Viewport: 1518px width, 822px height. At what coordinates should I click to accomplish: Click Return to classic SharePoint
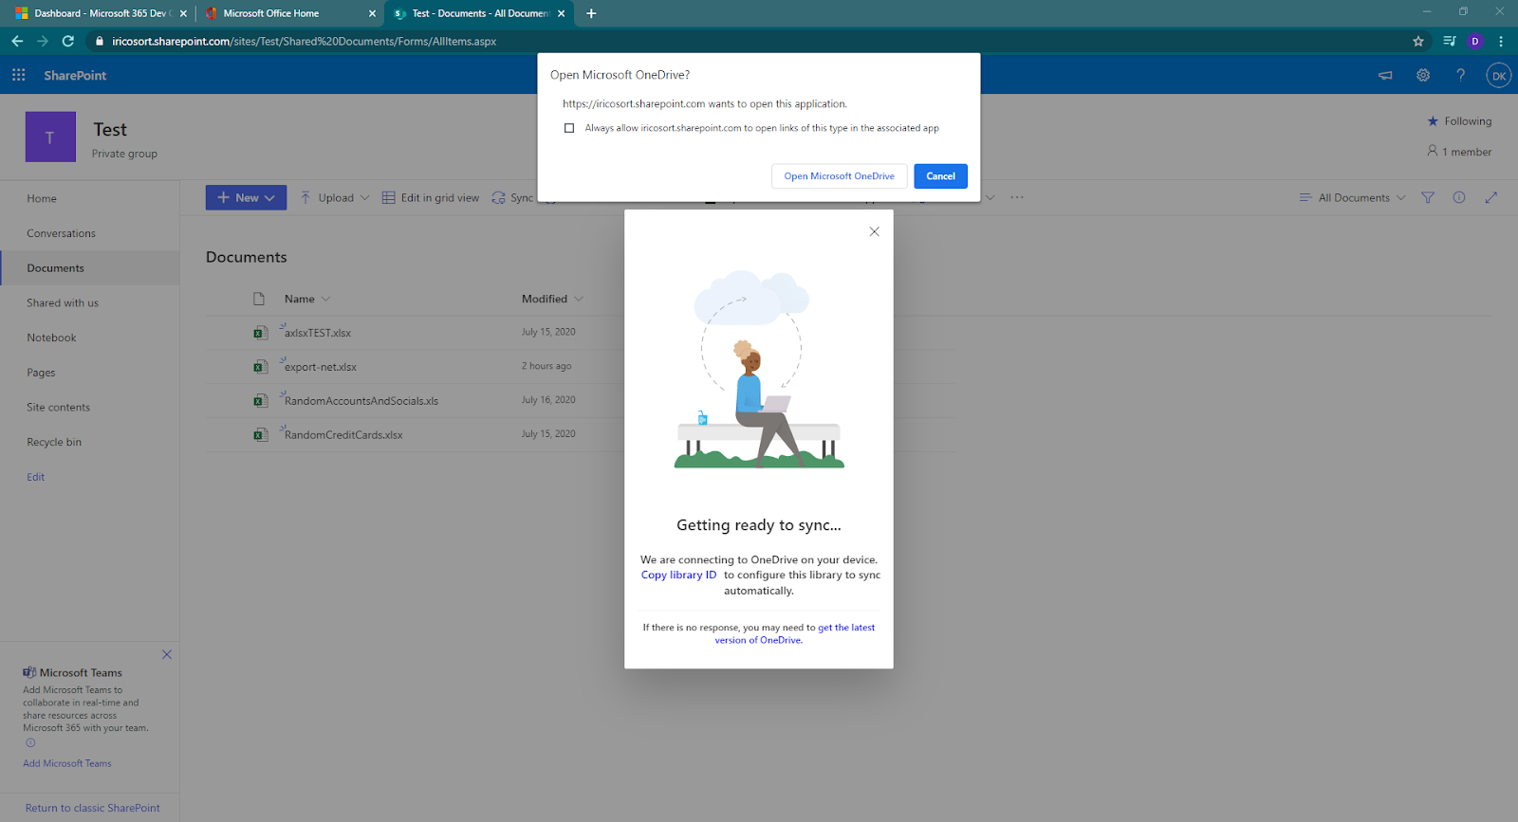click(x=93, y=808)
